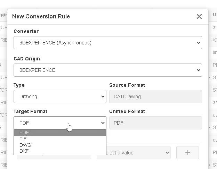Click the plus add button

187,153
